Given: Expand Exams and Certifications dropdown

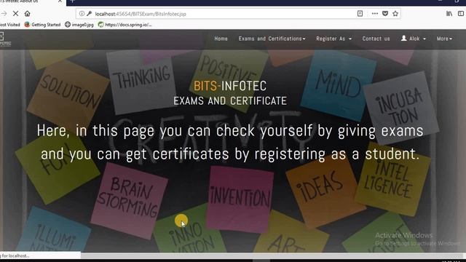Looking at the screenshot, I should click(272, 39).
